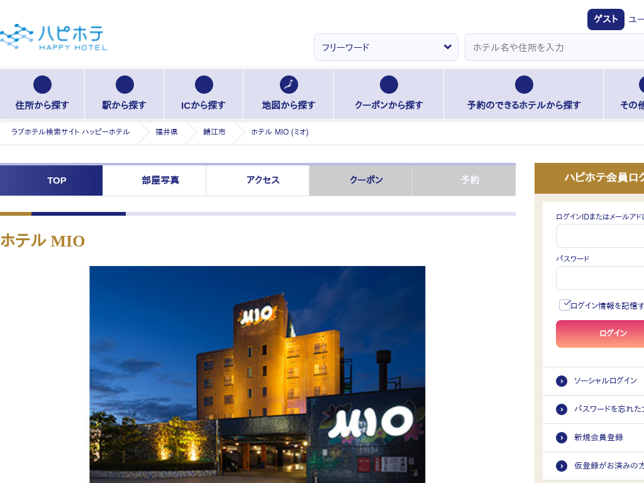This screenshot has width=644, height=483.
Task: Click the circle icon above 予約のできるホテルから探す
Action: (x=524, y=85)
